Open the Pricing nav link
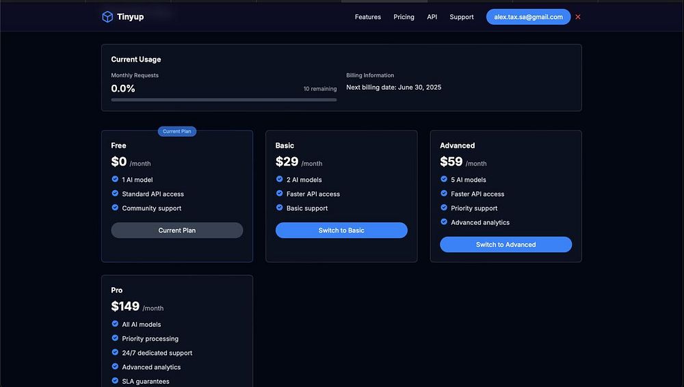Image resolution: width=684 pixels, height=387 pixels. [x=404, y=16]
